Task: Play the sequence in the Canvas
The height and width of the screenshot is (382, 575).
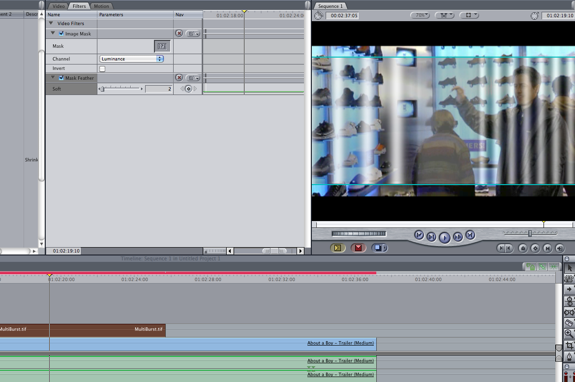Action: [445, 238]
